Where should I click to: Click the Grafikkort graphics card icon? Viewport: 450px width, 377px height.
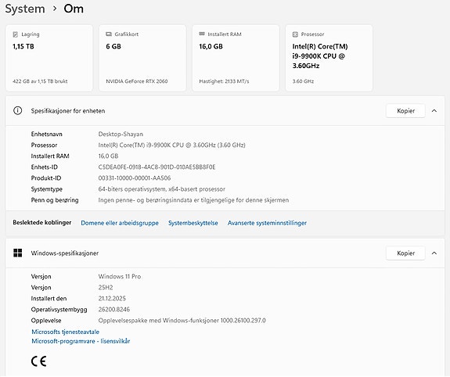[109, 34]
